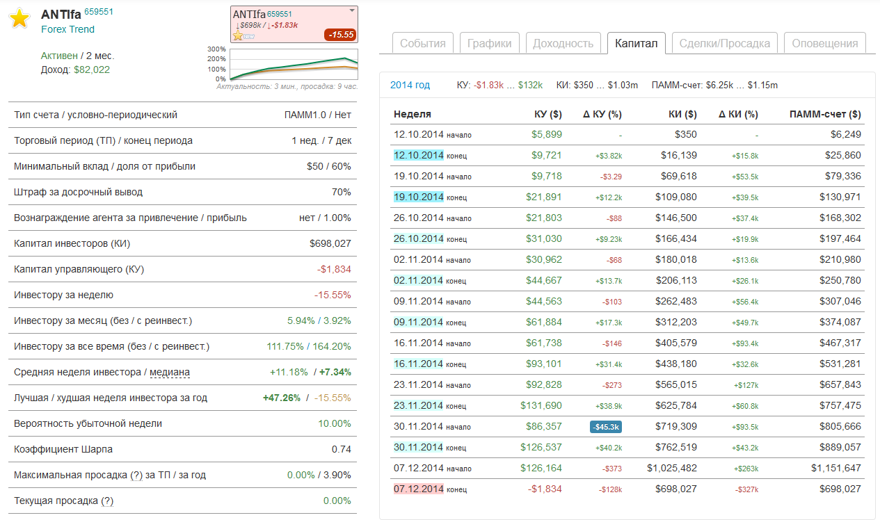The width and height of the screenshot is (880, 520).
Task: Open the Графики tab
Action: click(x=489, y=43)
